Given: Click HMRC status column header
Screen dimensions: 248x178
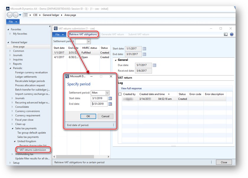Looking at the screenshot, I should 89,48.
